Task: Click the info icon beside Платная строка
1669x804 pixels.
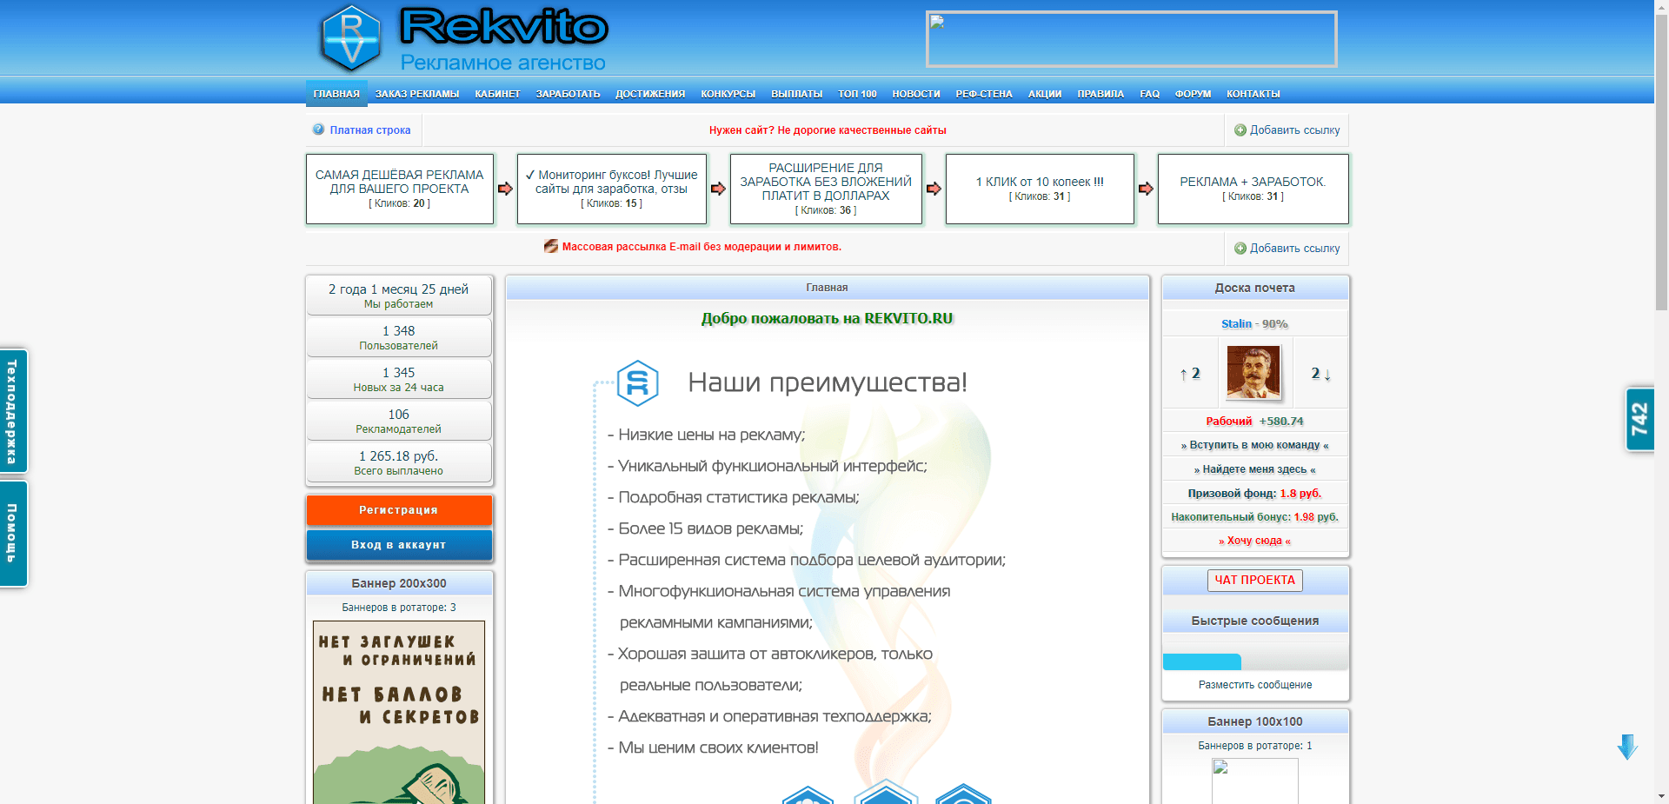Action: pyautogui.click(x=319, y=130)
